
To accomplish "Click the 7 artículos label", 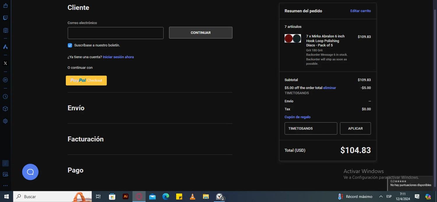I will point(293,27).
